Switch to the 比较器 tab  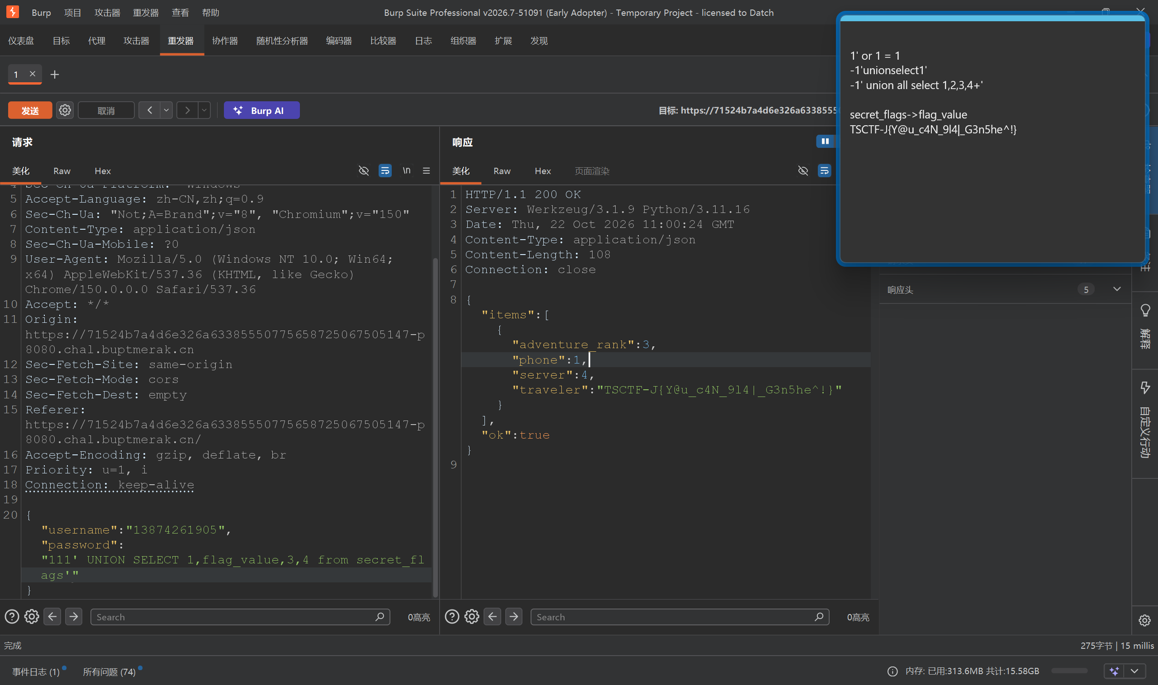[x=383, y=41]
